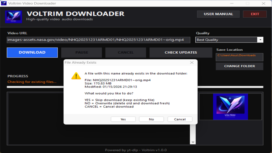Click the main window CANCEL button
The height and width of the screenshot is (153, 272).
click(126, 52)
